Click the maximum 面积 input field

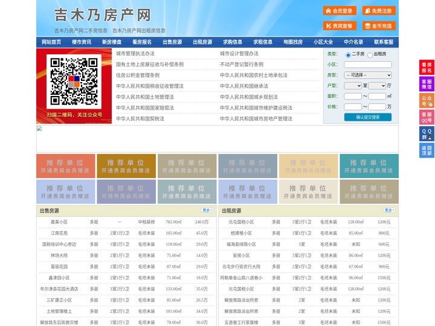click(377, 96)
